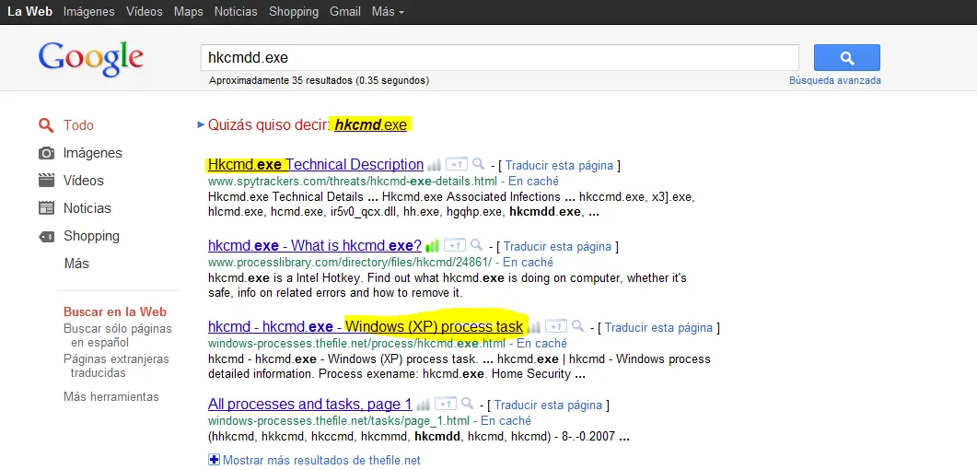Select La Web in top navigation bar

pos(29,12)
